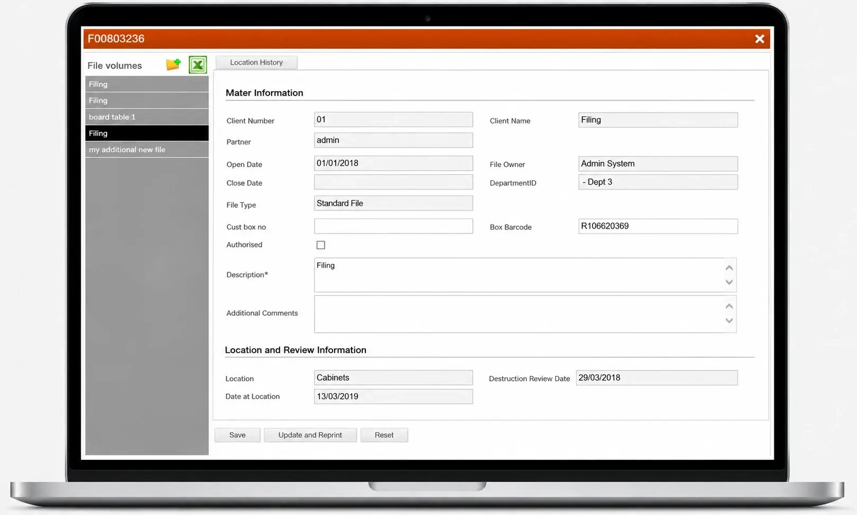Click the Location field showing Cabinets
This screenshot has width=857, height=515.
tap(394, 378)
